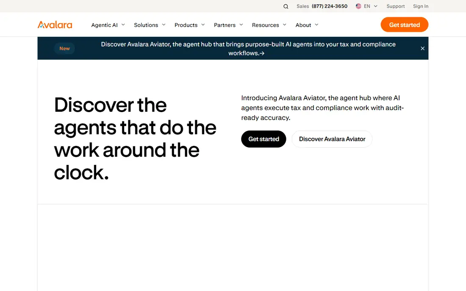Open the Discover Avalara Aviator banner link

coord(248,49)
